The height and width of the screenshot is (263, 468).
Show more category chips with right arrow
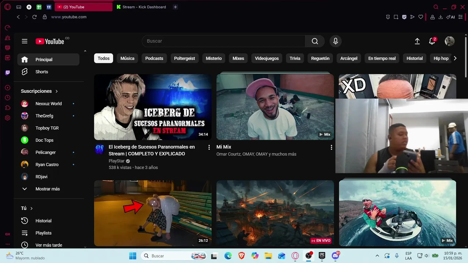(455, 58)
